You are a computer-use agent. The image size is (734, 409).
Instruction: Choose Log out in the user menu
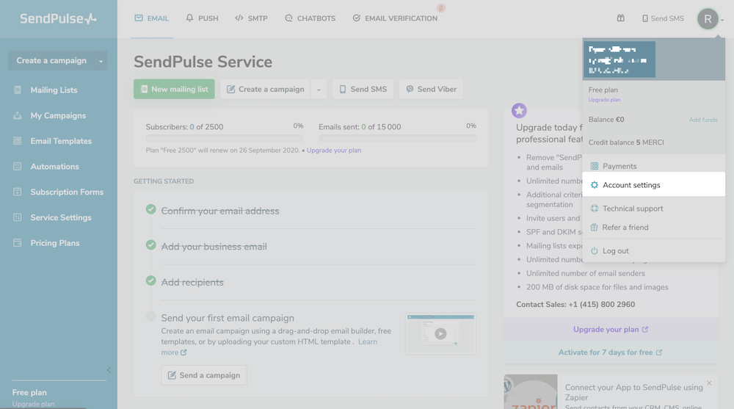(615, 251)
